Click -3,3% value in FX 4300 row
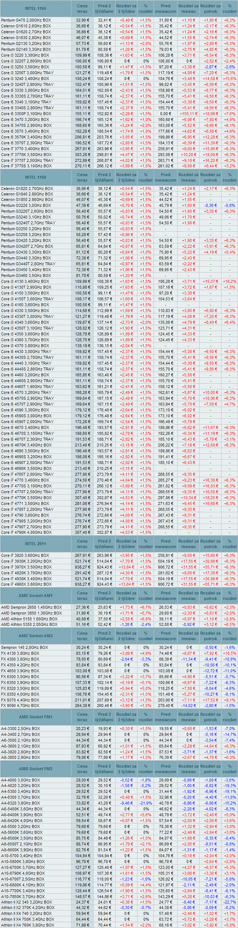This screenshot has height=928, width=238. (146, 659)
